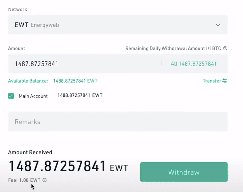243x192 pixels.
Task: Click the Amount label above the input
Action: [x=16, y=48]
